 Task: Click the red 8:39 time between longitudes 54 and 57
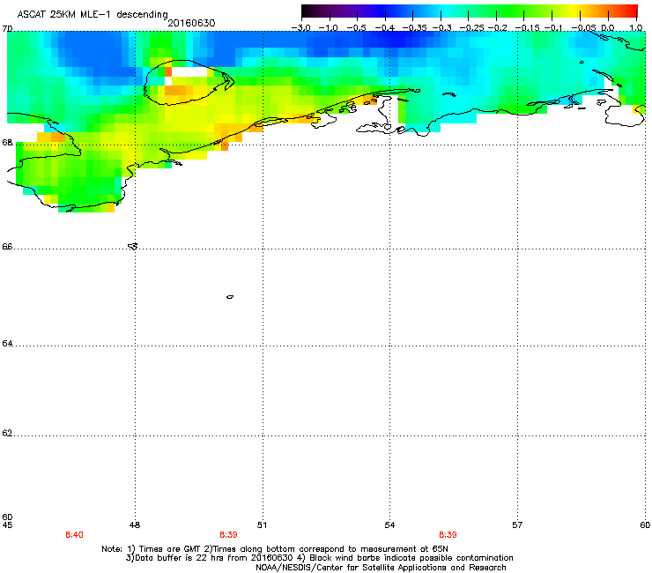click(448, 535)
